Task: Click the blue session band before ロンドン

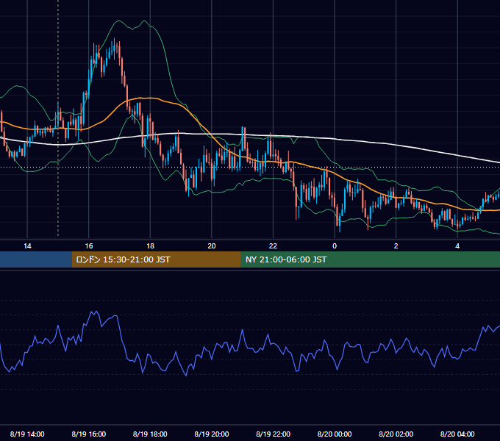Action: click(36, 259)
